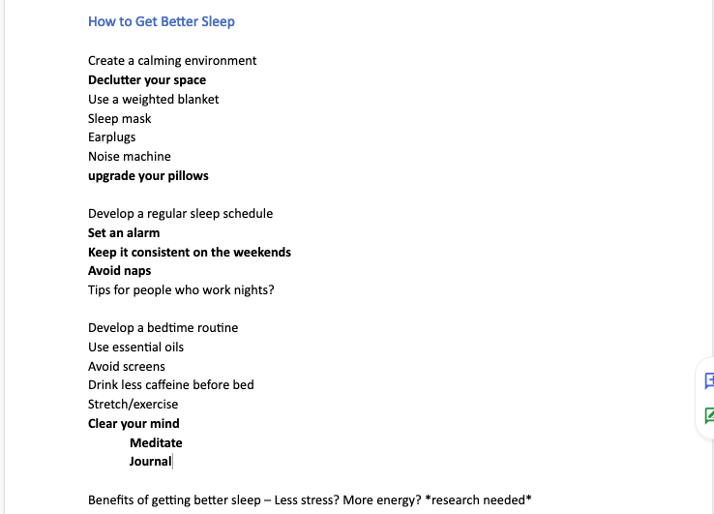Click the bold 'Set an alarm' text
This screenshot has height=514, width=714.
tap(124, 233)
